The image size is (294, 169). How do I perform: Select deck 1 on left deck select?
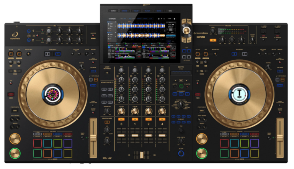point(58,54)
